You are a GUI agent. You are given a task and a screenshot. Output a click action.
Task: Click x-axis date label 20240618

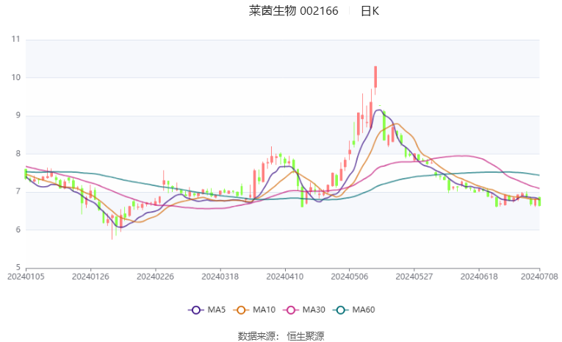[x=479, y=277]
